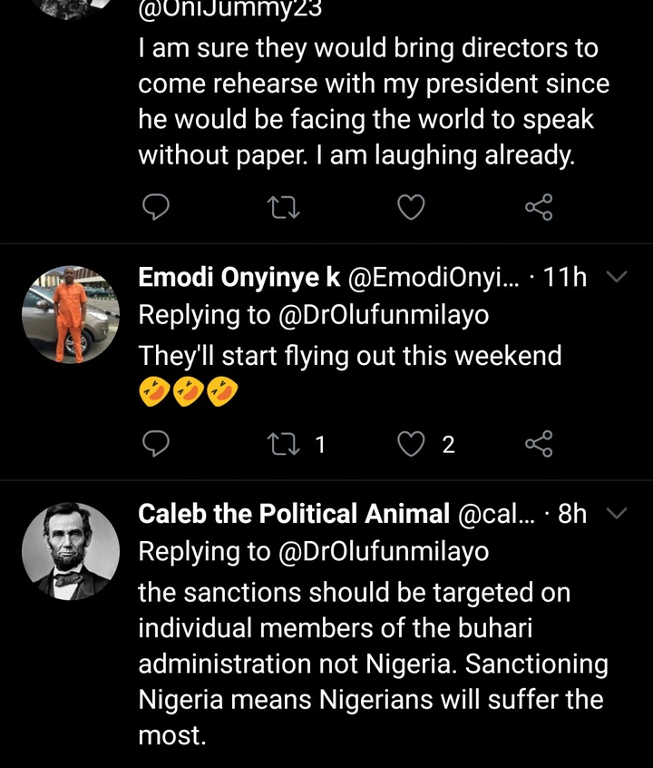Open the sanctions tweet text by Caleb
This screenshot has height=768, width=653.
point(372,665)
